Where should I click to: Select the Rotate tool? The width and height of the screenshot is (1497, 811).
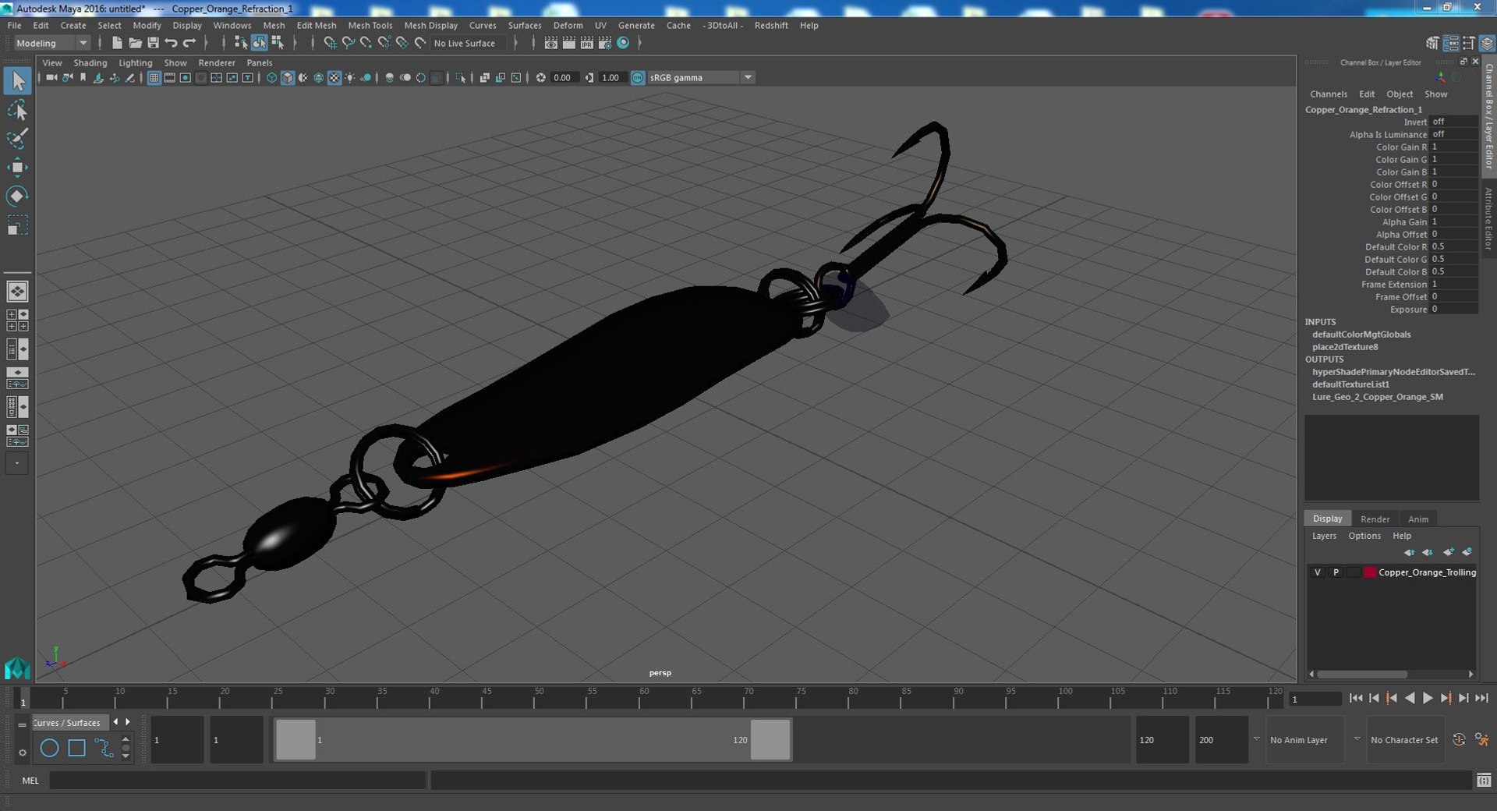coord(17,196)
